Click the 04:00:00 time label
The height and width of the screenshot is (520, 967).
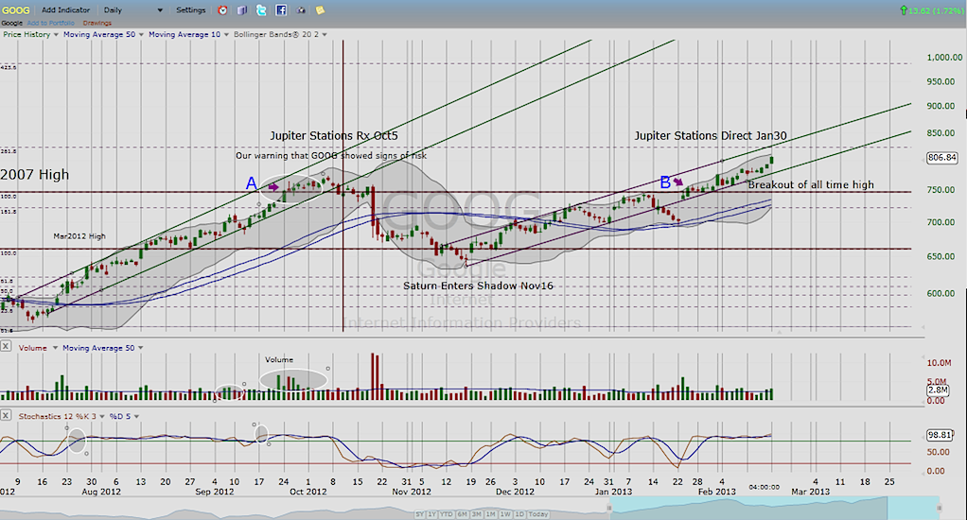[x=765, y=487]
